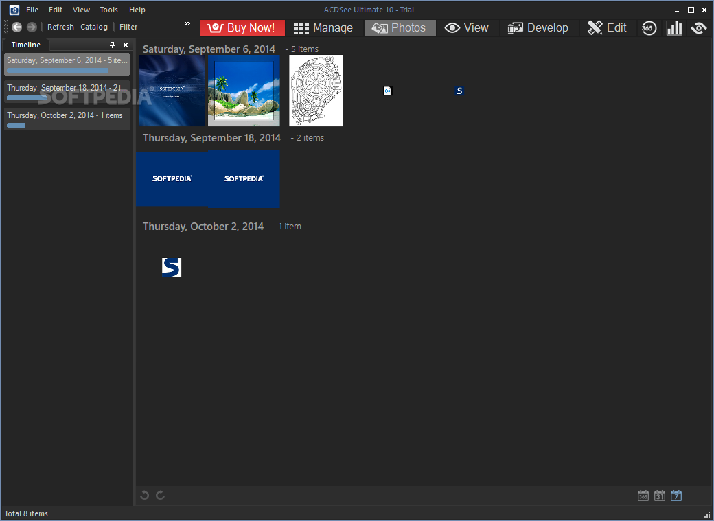Image resolution: width=714 pixels, height=521 pixels.
Task: Select first Softpedia logo thumbnail on September 18
Action: [x=172, y=178]
